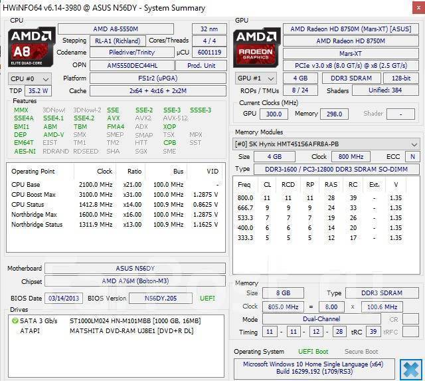This screenshot has height=381, width=425.
Task: Open the CPU #0 selector dropdown
Action: [26, 78]
